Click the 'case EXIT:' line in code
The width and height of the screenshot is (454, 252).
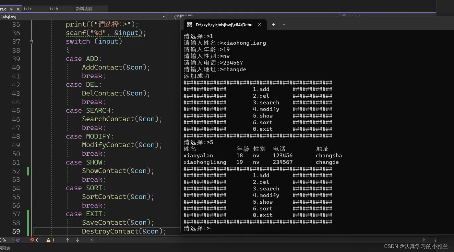point(86,214)
